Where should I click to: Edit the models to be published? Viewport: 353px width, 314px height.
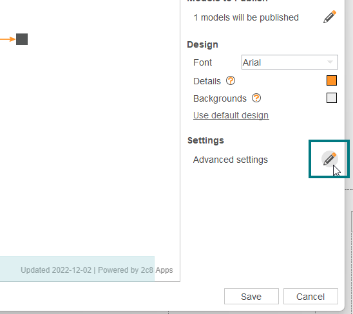(330, 17)
